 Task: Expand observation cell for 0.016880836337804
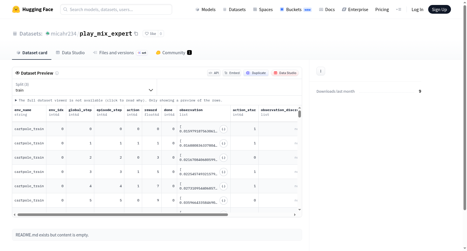(x=224, y=143)
